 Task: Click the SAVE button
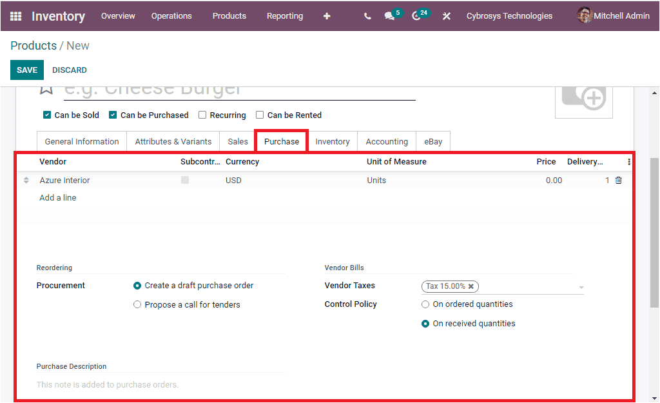tap(26, 70)
